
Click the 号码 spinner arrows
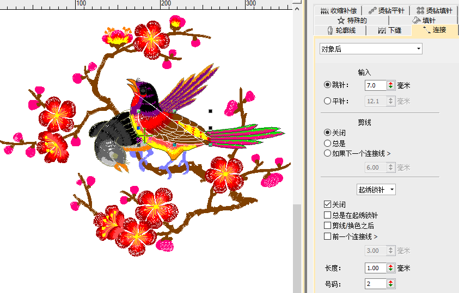(x=390, y=284)
